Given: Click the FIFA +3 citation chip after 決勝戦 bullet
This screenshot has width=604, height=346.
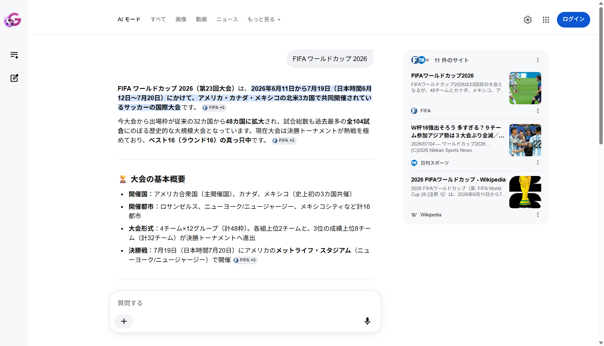Looking at the screenshot, I should pyautogui.click(x=245, y=260).
